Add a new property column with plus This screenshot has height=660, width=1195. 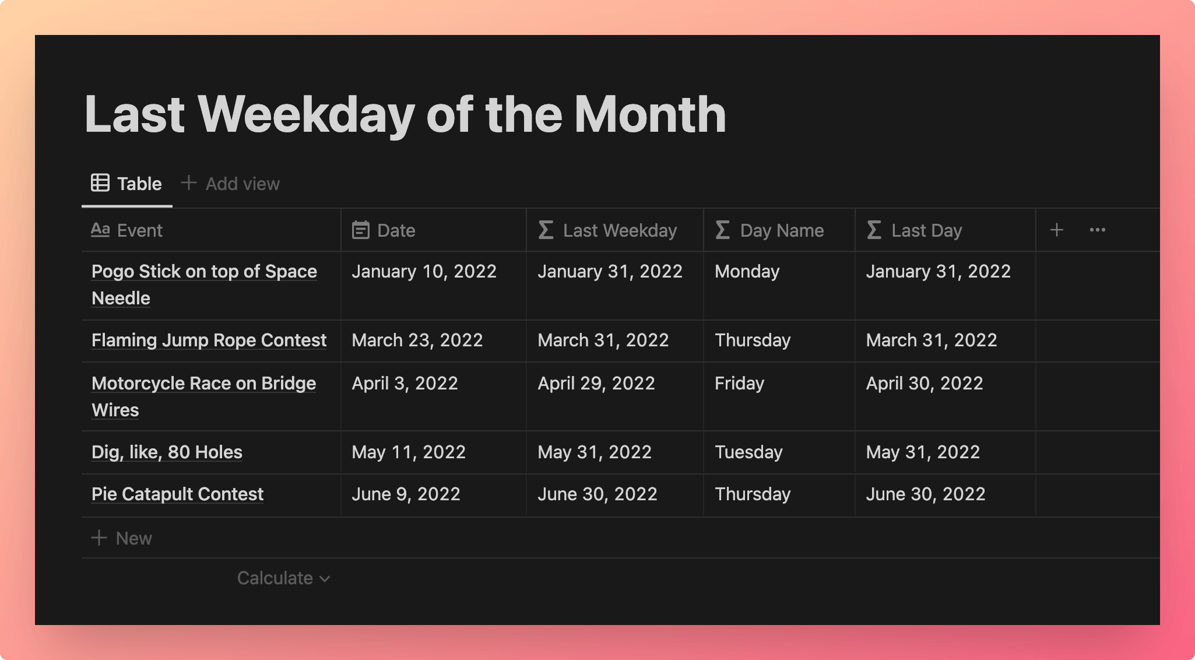click(1056, 230)
